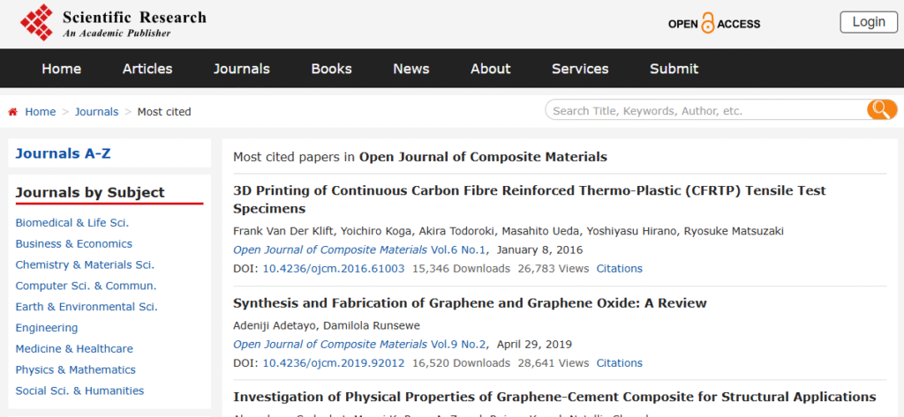Click the Journals breadcrumb link
This screenshot has width=904, height=417.
[x=96, y=112]
